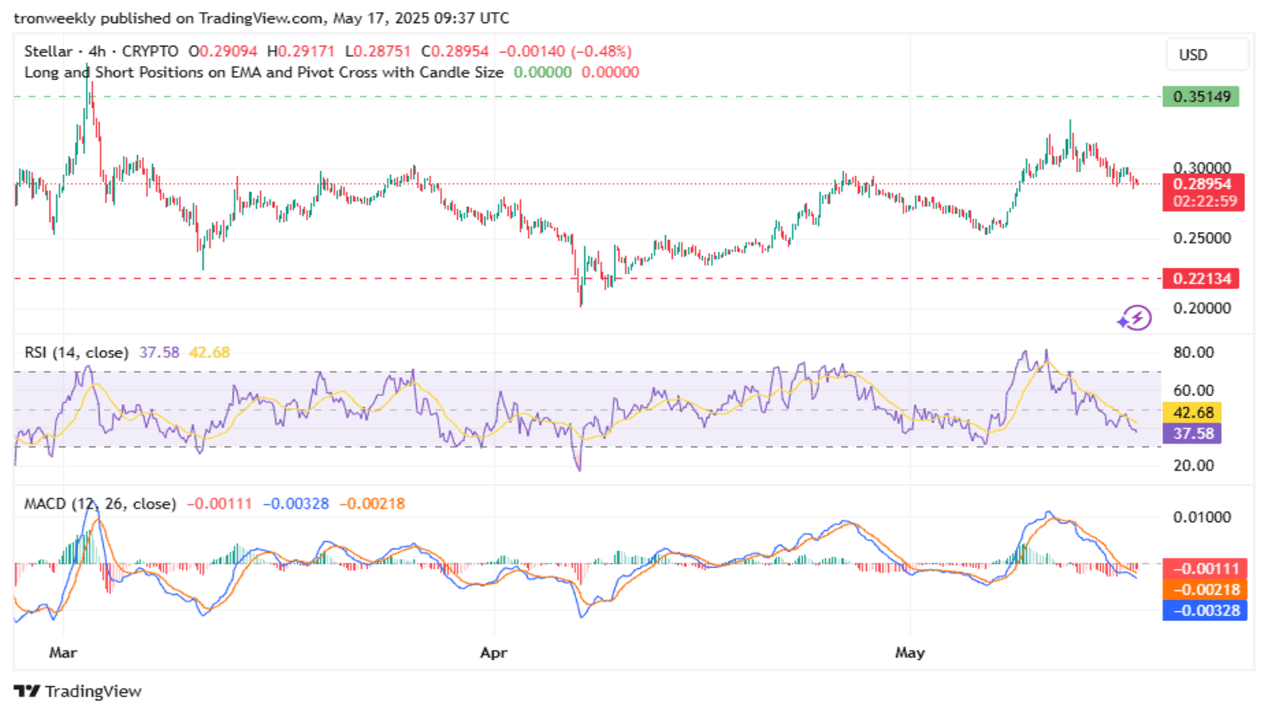Open the USD currency selector
The width and height of the screenshot is (1268, 713).
click(1207, 55)
